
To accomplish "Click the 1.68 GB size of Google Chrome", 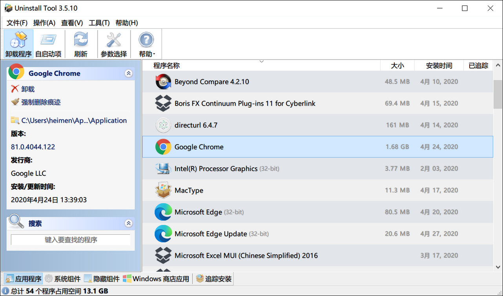I will (397, 147).
